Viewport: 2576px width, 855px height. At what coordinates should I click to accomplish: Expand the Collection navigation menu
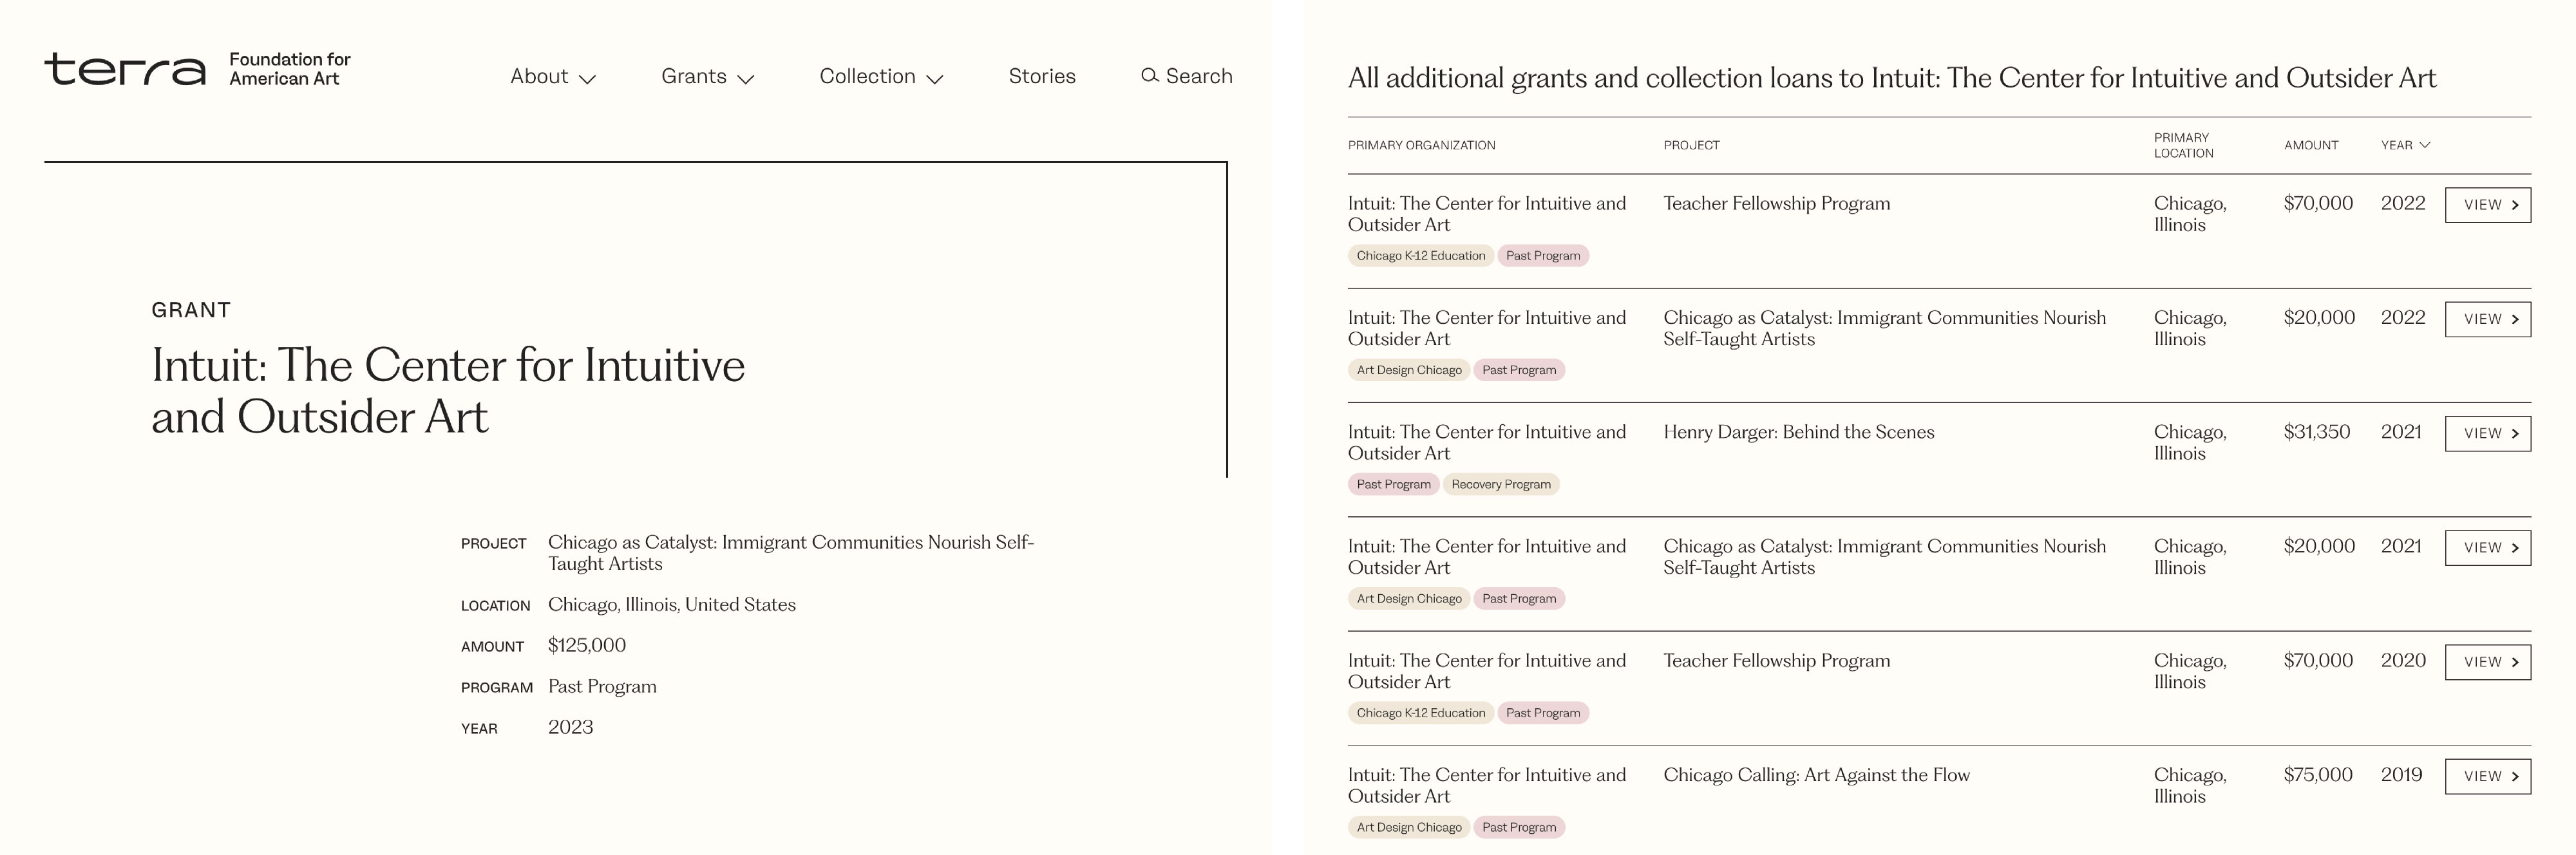pyautogui.click(x=880, y=77)
